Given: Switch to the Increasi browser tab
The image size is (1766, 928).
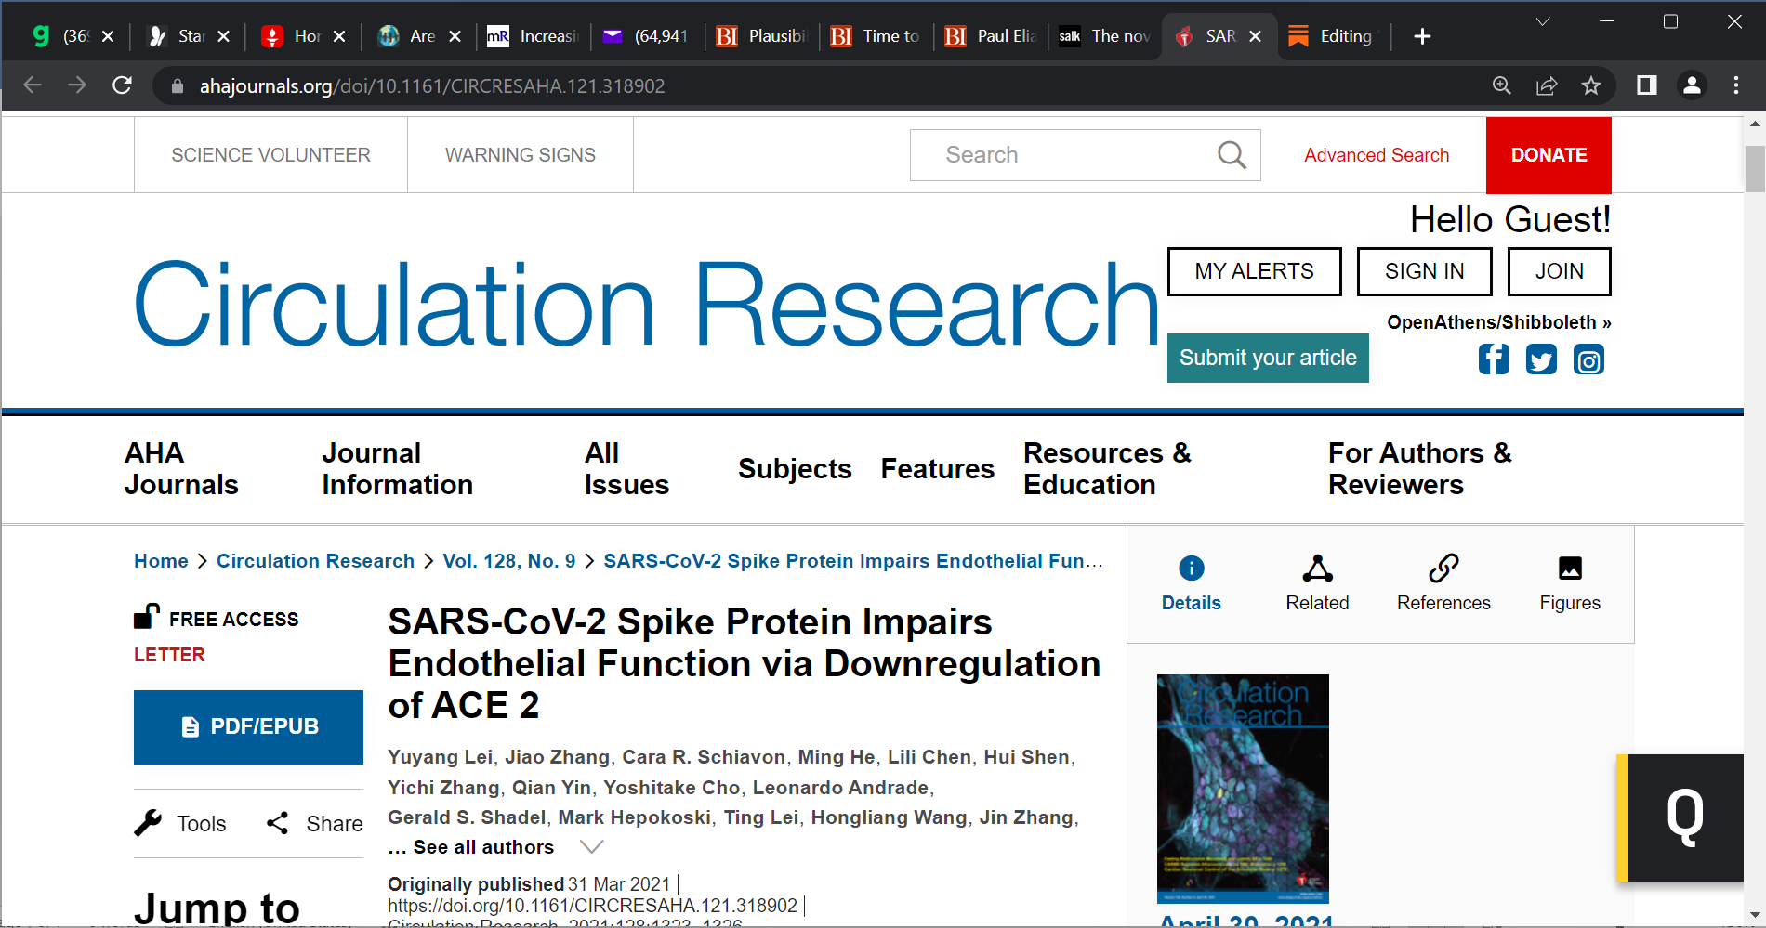Looking at the screenshot, I should [533, 36].
